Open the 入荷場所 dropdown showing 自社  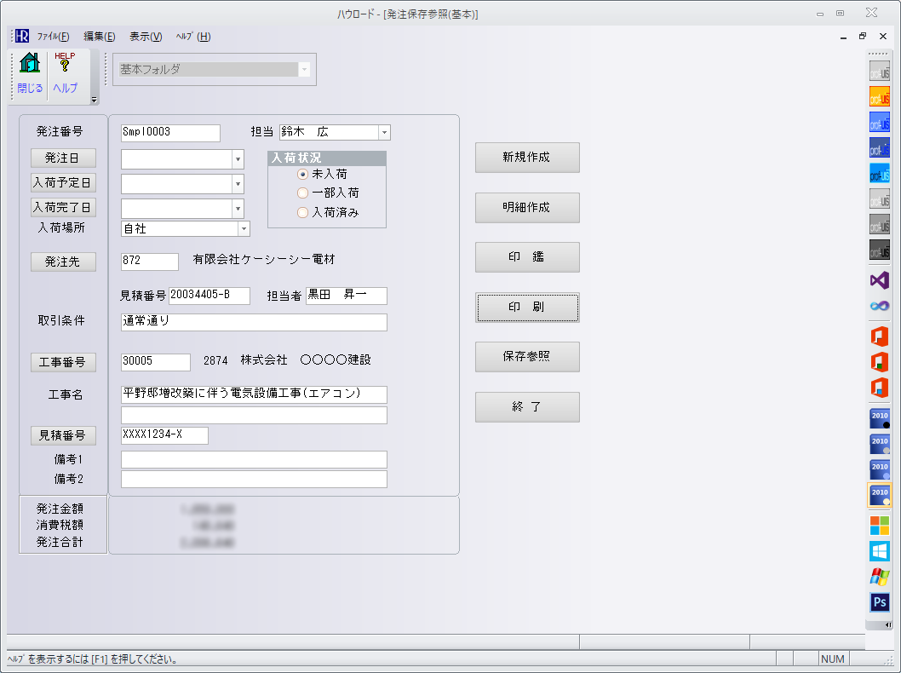click(x=244, y=229)
